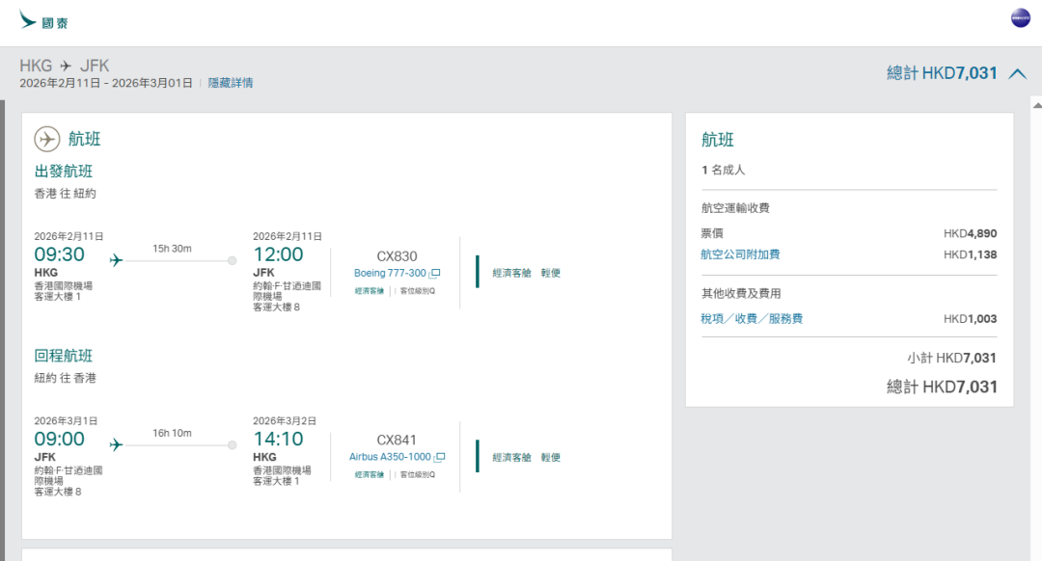Collapse the total price chevron
The image size is (1042, 561).
pyautogui.click(x=1017, y=73)
